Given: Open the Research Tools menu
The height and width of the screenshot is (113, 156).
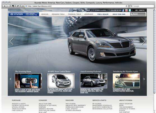Looking at the screenshot, I should (x=58, y=14).
